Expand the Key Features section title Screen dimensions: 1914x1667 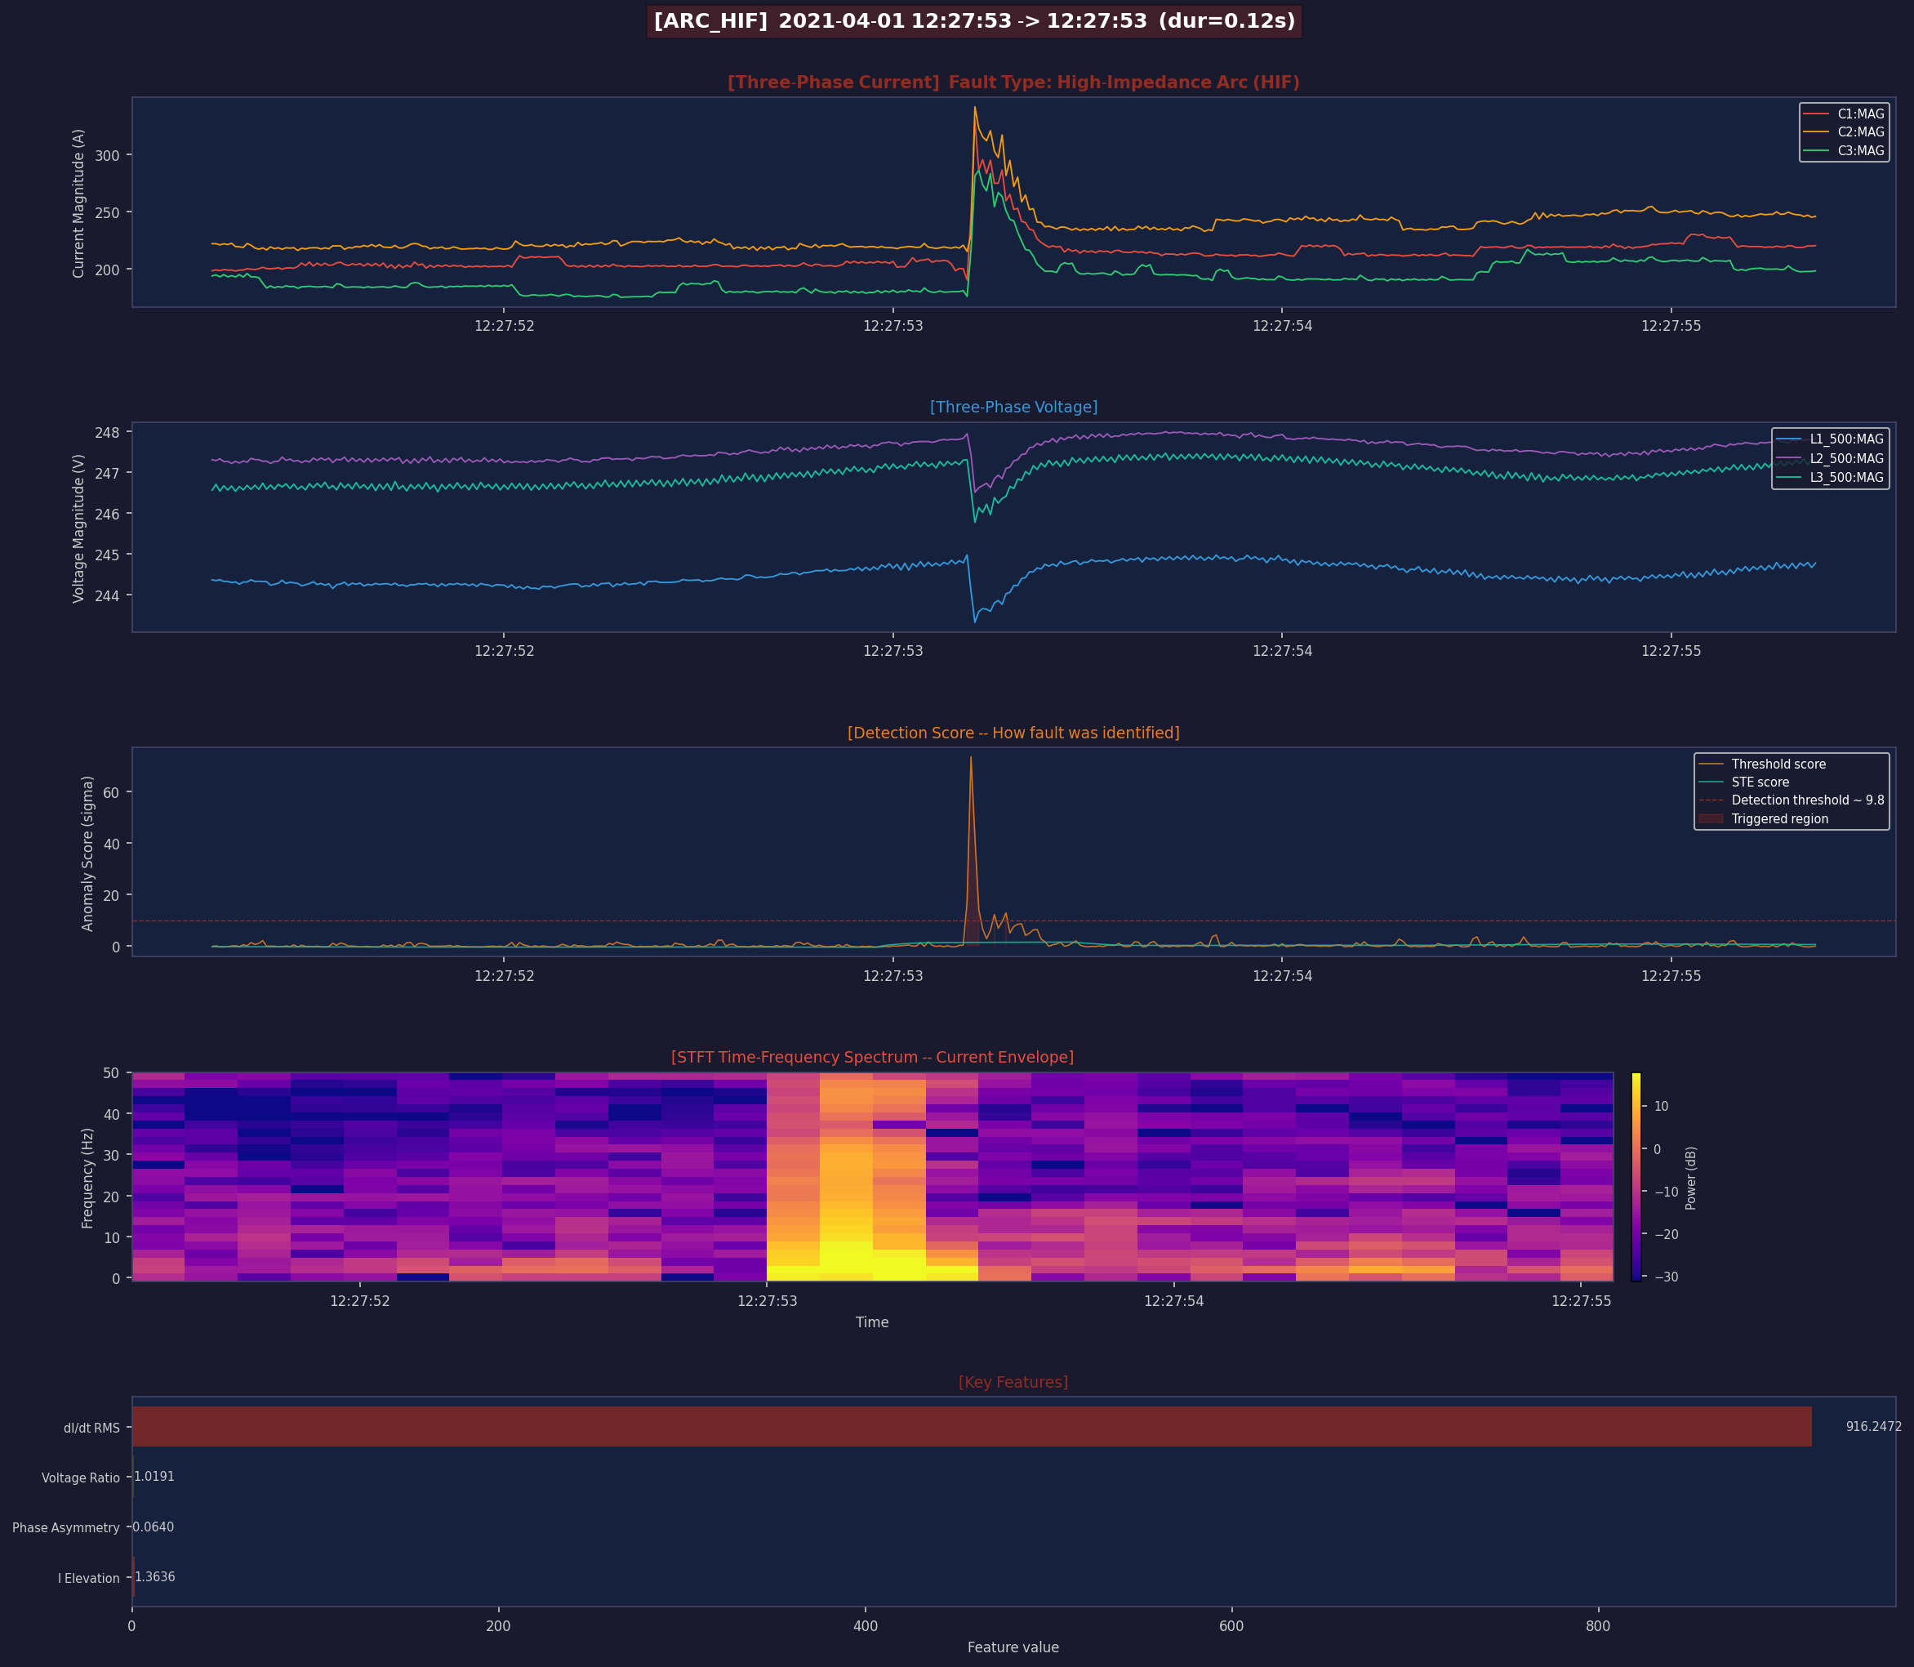[1013, 1382]
